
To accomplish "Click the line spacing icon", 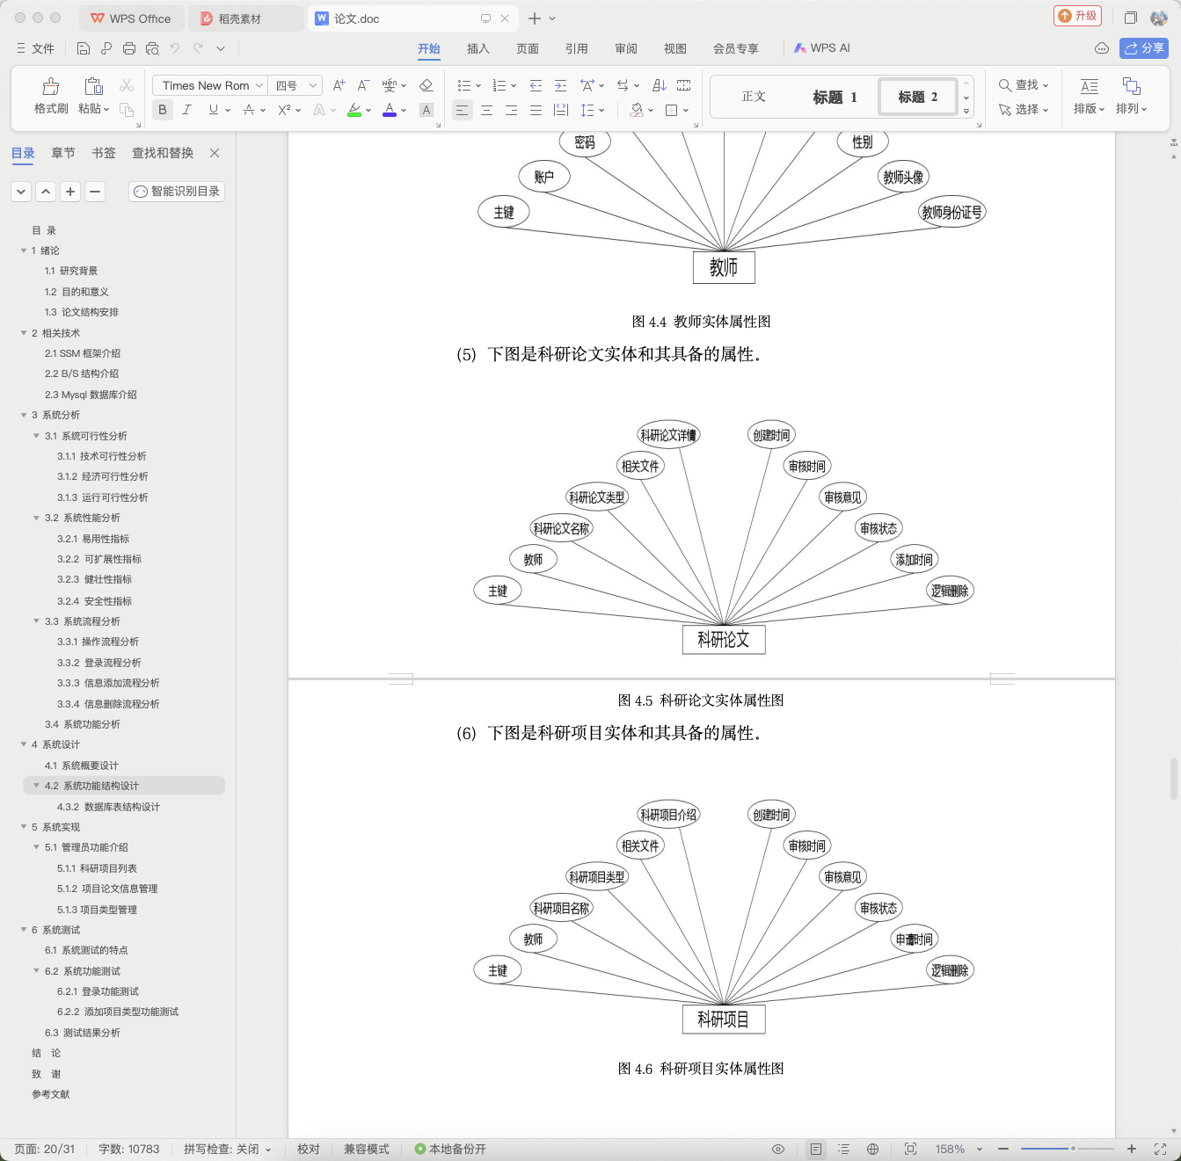I will pos(587,110).
